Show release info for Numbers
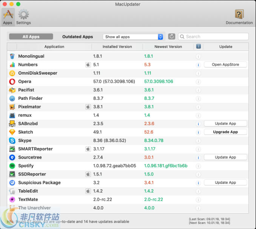 [198, 65]
